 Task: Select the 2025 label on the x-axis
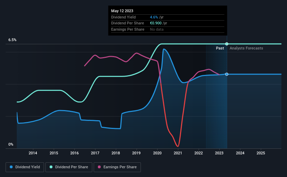pyautogui.click(x=261, y=153)
